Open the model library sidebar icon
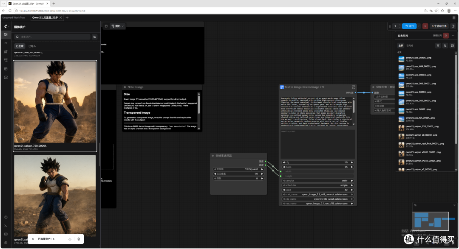The width and height of the screenshot is (459, 249). coord(6,51)
